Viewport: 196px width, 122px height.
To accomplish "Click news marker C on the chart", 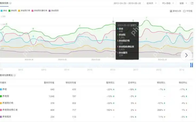I will click(80, 26).
